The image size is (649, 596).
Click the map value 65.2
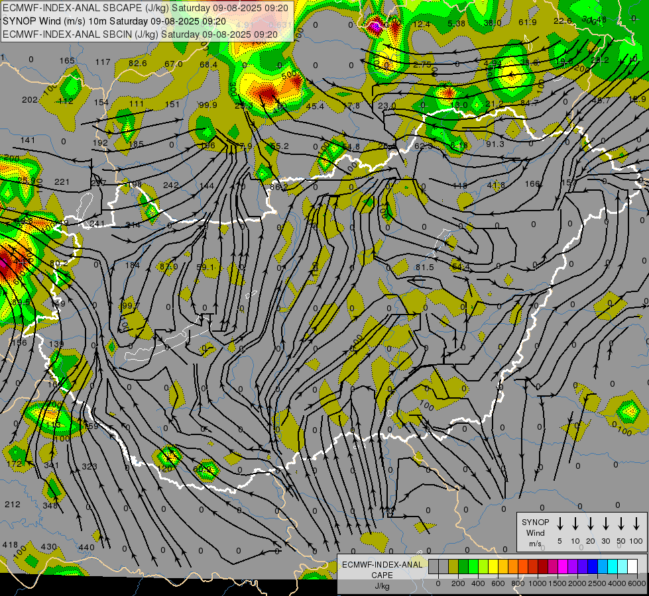coord(280,146)
